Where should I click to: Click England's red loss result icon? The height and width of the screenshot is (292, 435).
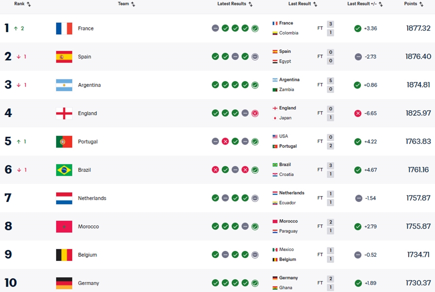255,113
